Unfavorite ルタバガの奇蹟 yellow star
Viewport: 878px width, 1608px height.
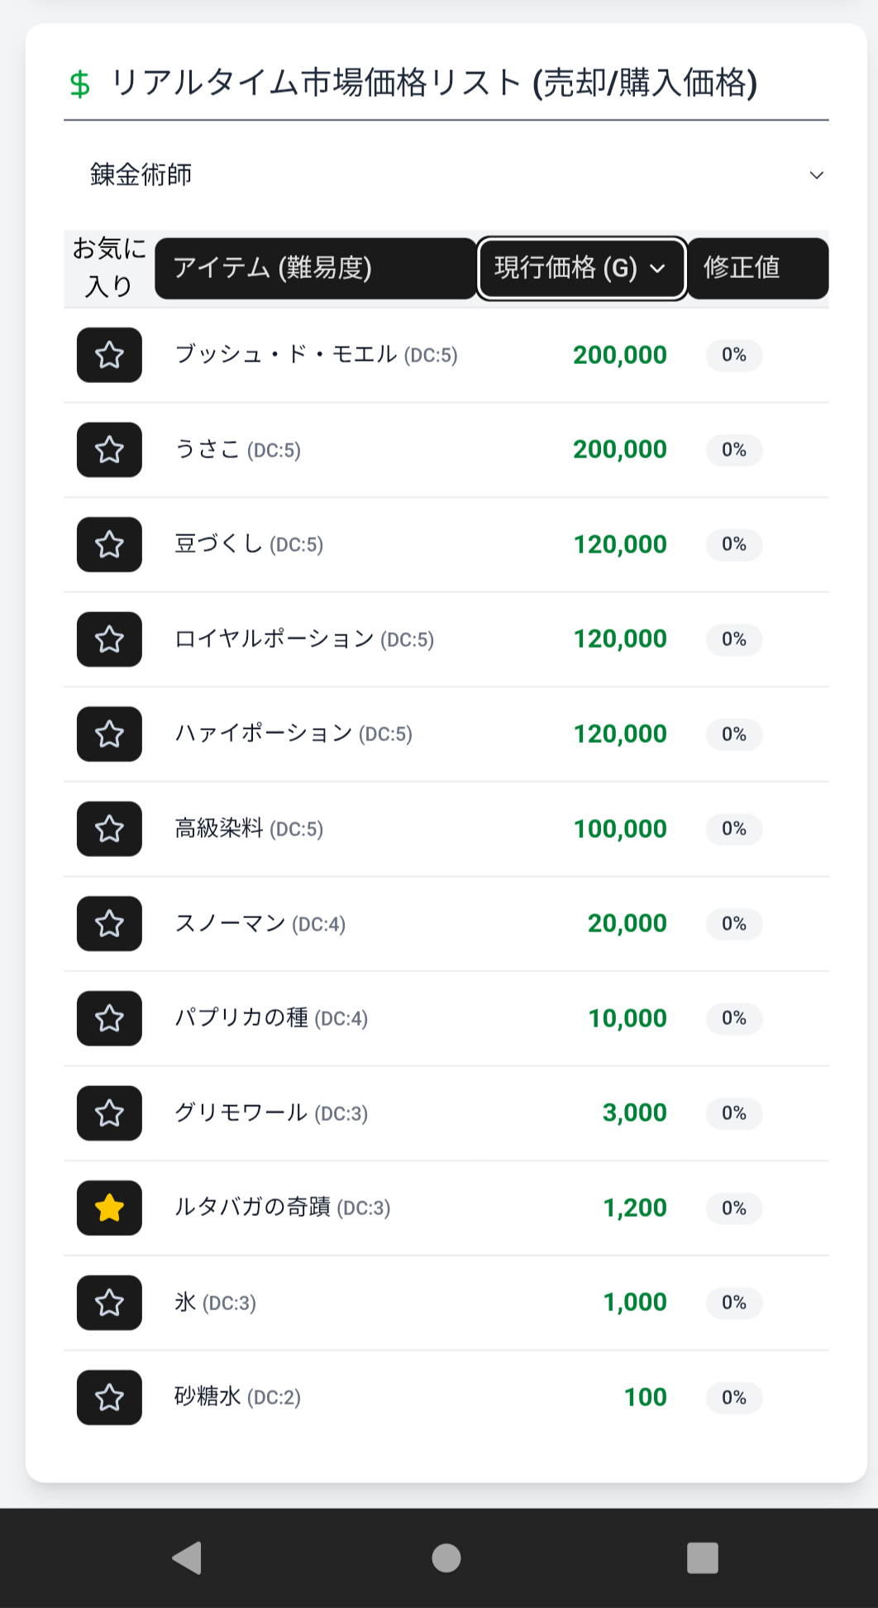[x=109, y=1208]
